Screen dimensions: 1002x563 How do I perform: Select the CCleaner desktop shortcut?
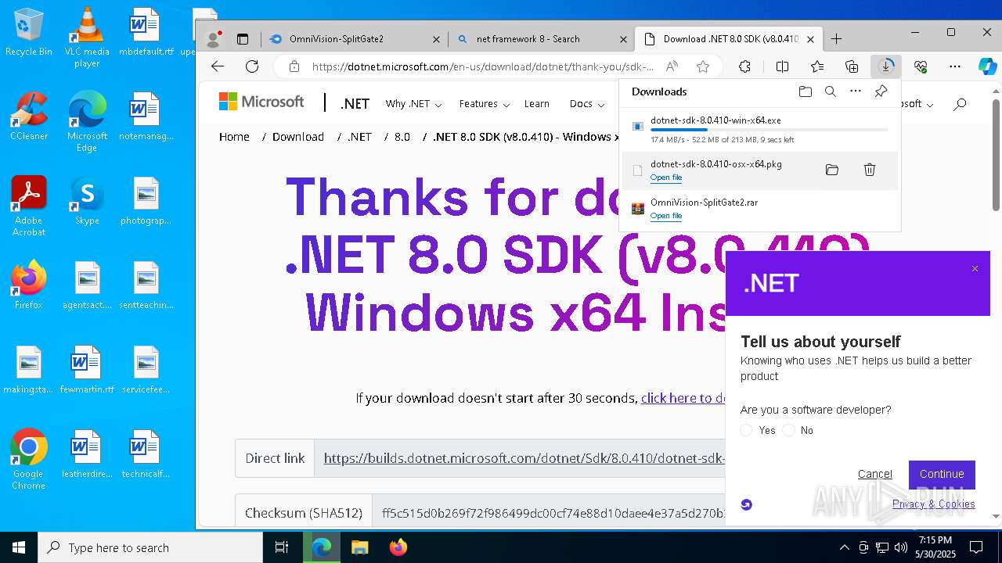(x=29, y=116)
